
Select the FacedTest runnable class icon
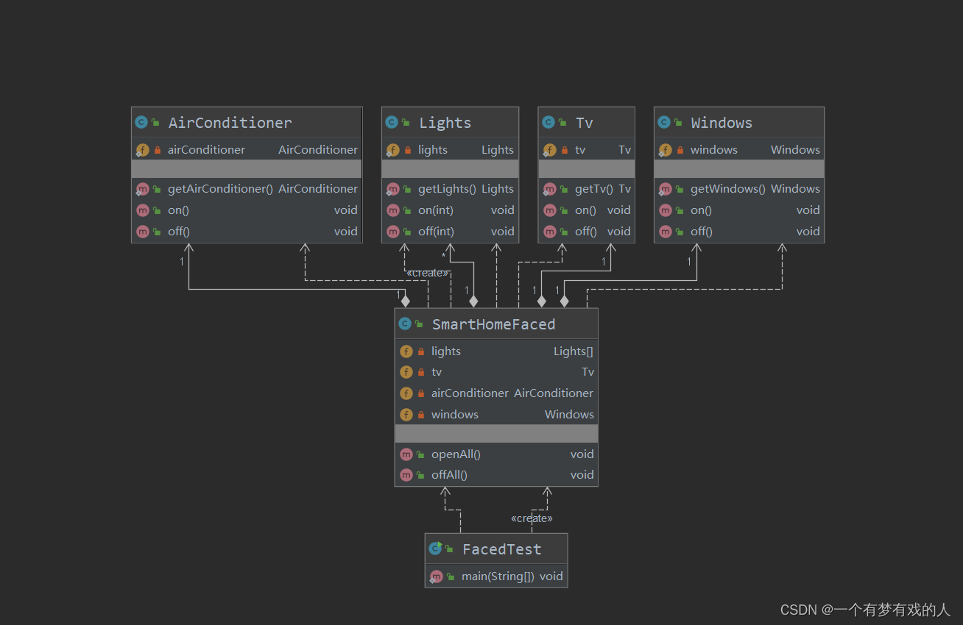tap(435, 549)
